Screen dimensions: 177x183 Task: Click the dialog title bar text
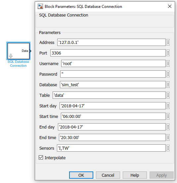tap(83, 7)
